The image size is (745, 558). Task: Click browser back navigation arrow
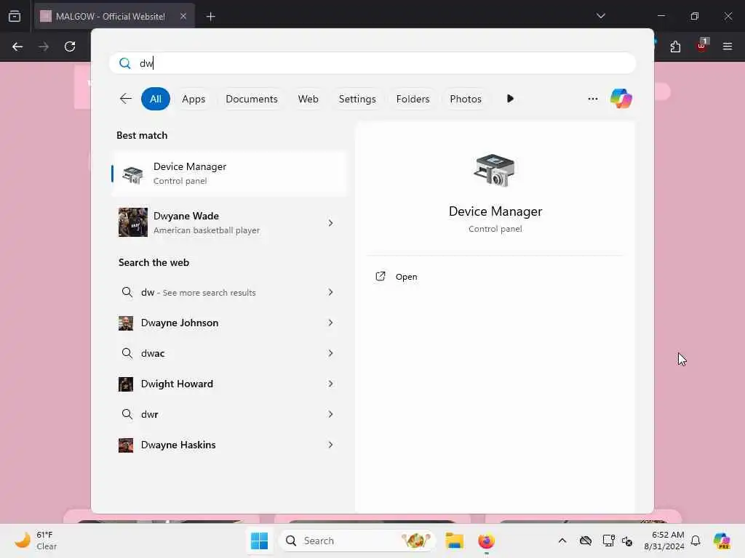click(x=17, y=46)
